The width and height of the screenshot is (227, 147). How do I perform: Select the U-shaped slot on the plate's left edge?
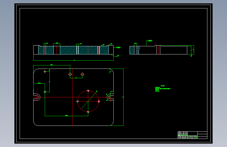pyautogui.click(x=37, y=97)
